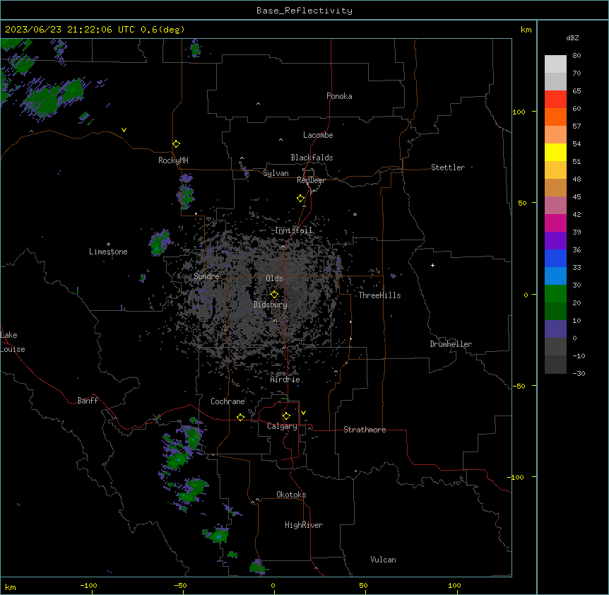Click the Base_Reflectivity title
The height and width of the screenshot is (595, 609).
[x=304, y=11]
